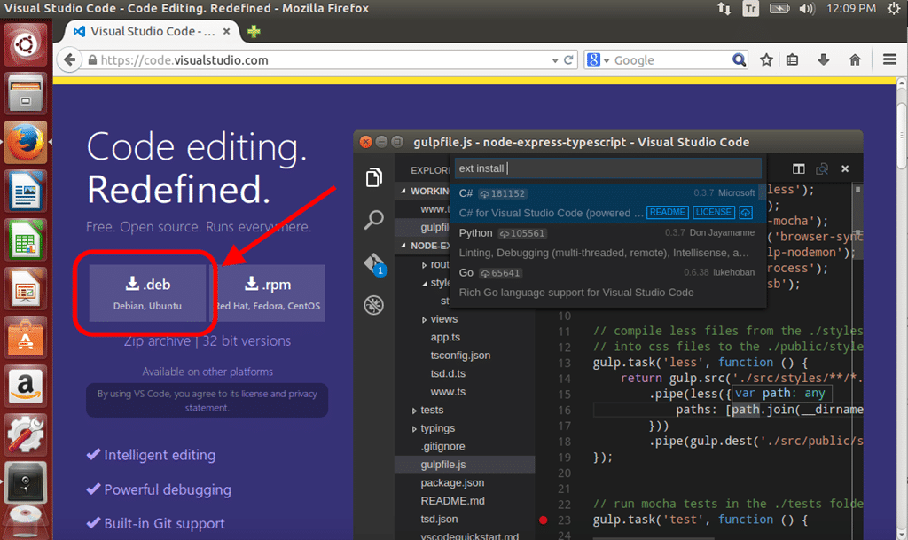Open app.ts in the explorer
The width and height of the screenshot is (908, 540).
click(x=445, y=337)
